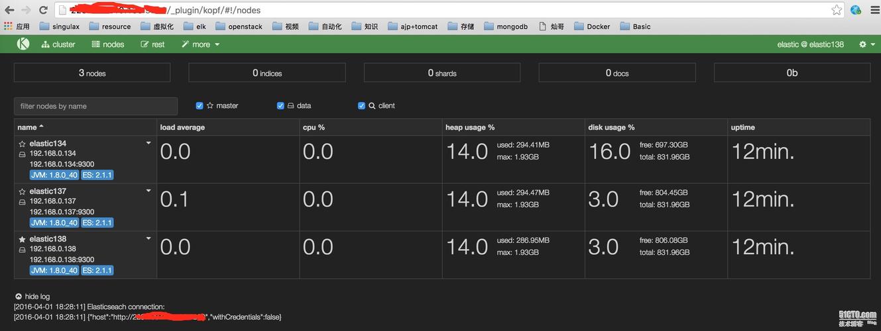This screenshot has height=331, width=881.
Task: Bookmark page using star icon
Action: click(x=837, y=10)
